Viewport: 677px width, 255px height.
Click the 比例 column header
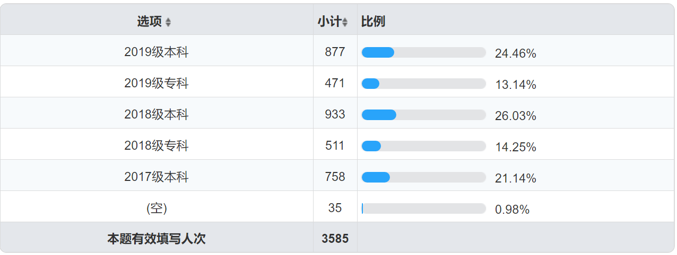[x=373, y=22]
